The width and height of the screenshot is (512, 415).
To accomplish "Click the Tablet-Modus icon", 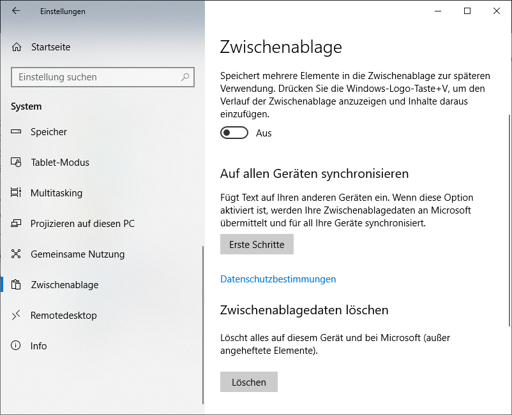I will 17,163.
